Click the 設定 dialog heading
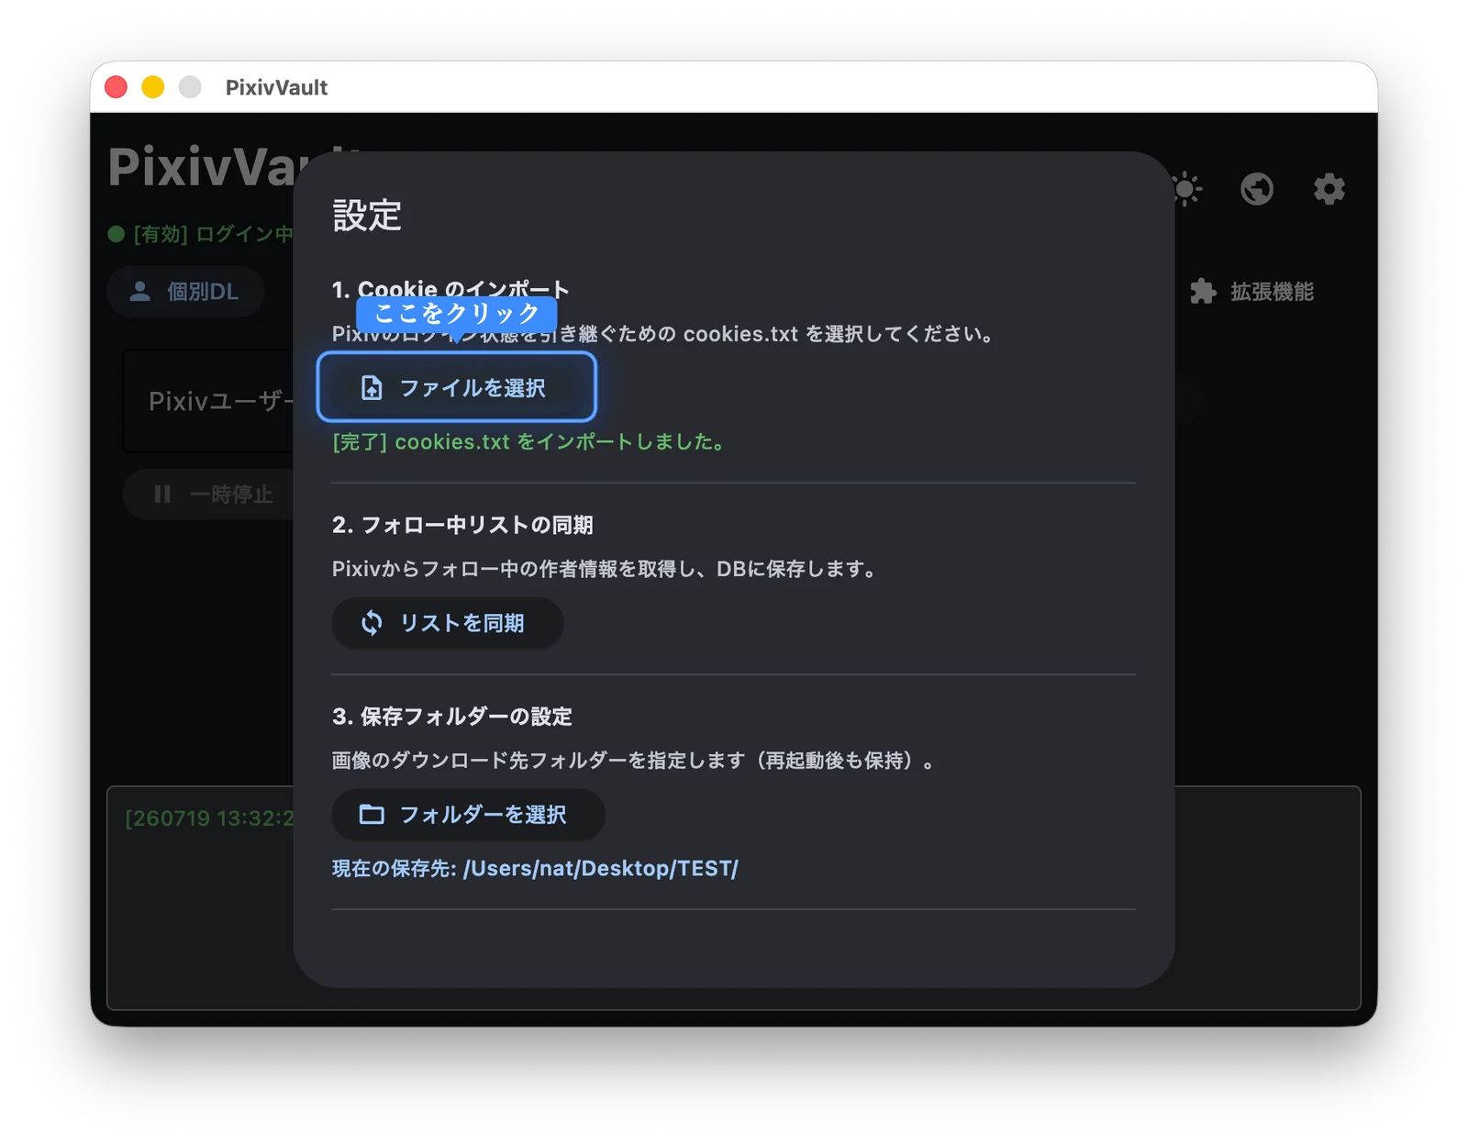 [x=367, y=216]
